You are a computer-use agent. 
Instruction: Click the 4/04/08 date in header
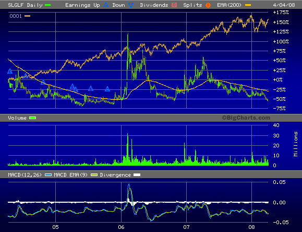[284, 5]
